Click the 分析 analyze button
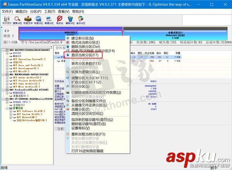 pos(60,129)
